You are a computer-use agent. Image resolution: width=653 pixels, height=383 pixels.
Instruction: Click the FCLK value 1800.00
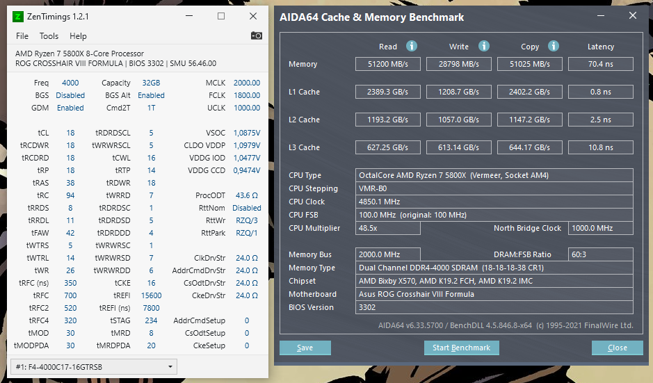click(247, 95)
